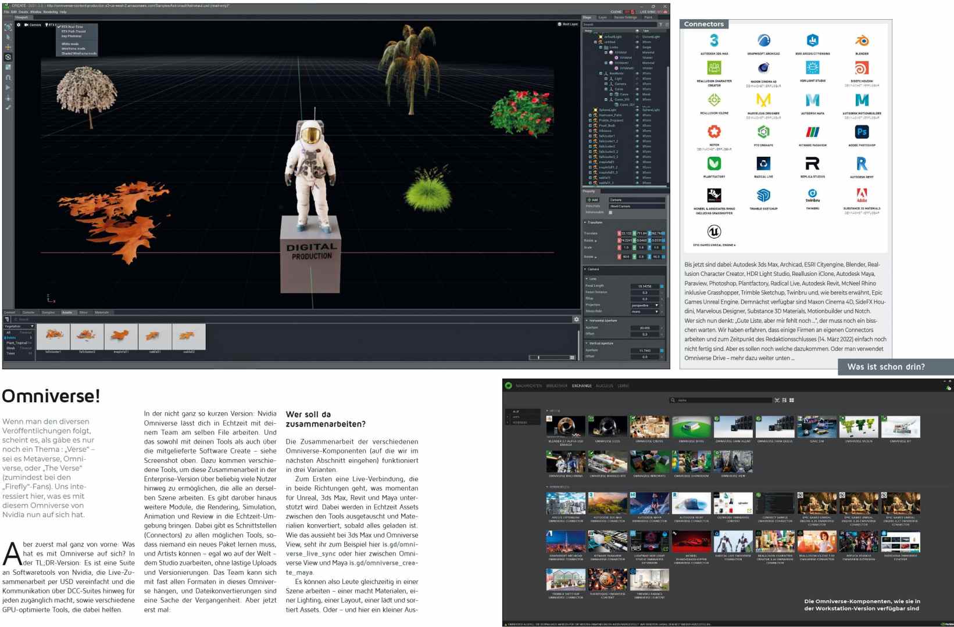Open the Vegetation category dropdown in assets
This screenshot has height=627, width=954.
[x=19, y=326]
